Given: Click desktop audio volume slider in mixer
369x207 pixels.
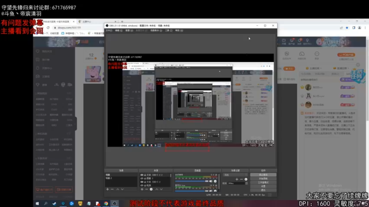Looking at the screenshot, I should 192,181.
